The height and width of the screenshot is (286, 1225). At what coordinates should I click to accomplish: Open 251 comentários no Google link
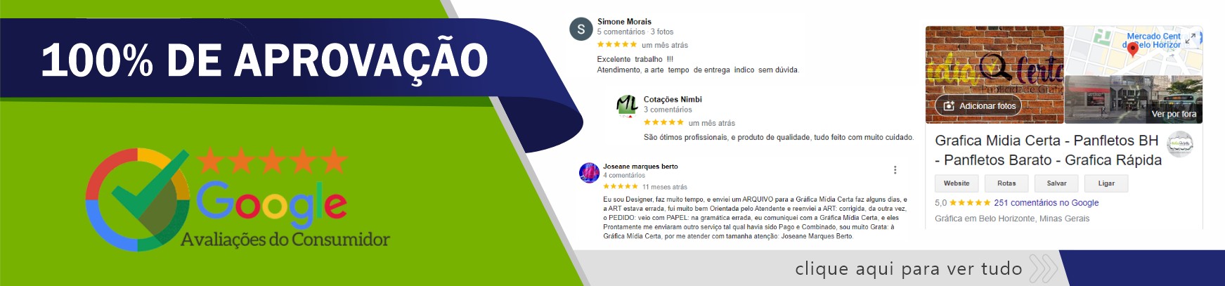[1046, 203]
